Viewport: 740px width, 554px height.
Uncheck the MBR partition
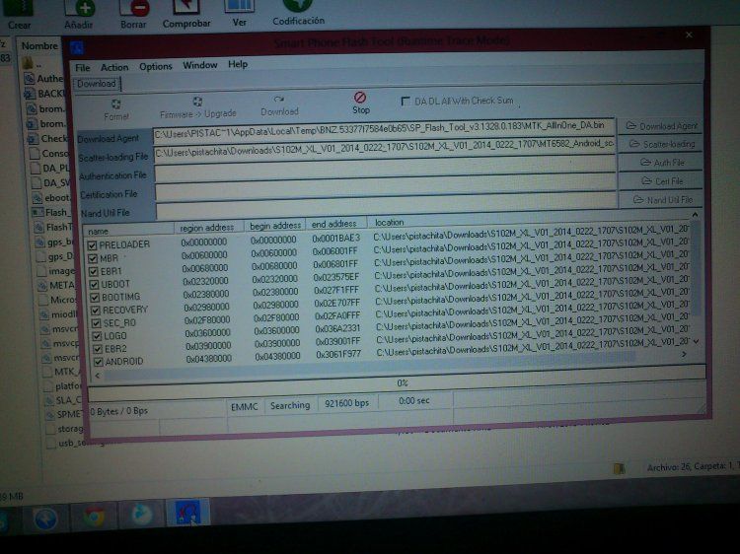click(93, 258)
